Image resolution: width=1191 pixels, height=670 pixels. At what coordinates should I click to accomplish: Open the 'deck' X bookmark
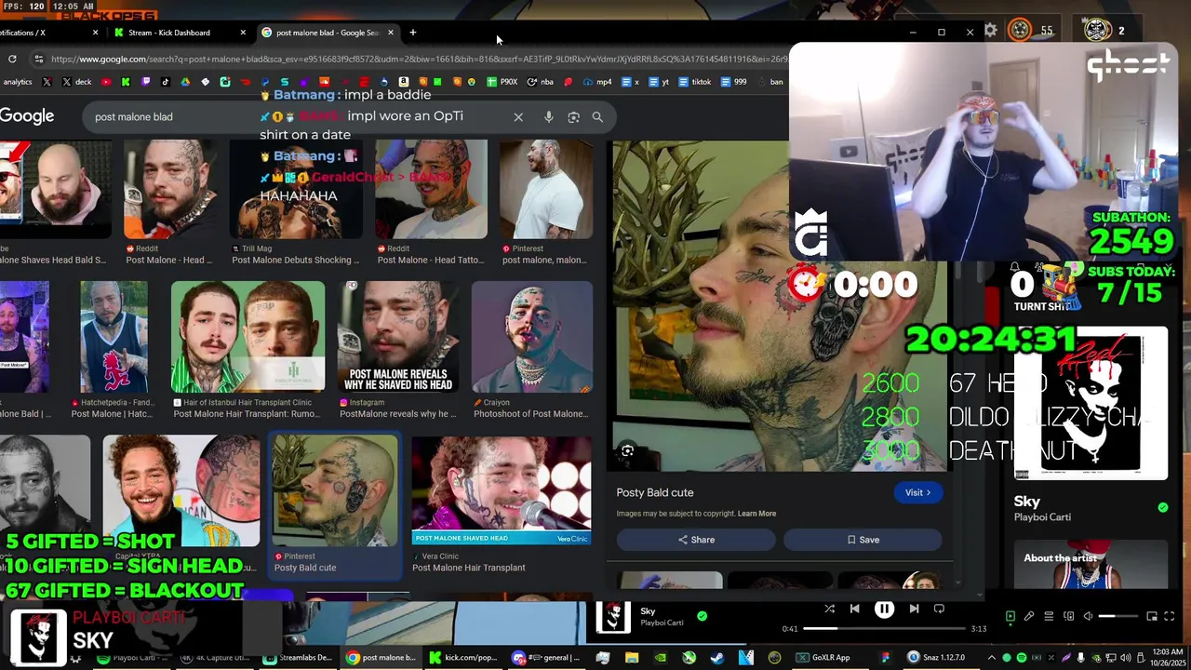[76, 82]
